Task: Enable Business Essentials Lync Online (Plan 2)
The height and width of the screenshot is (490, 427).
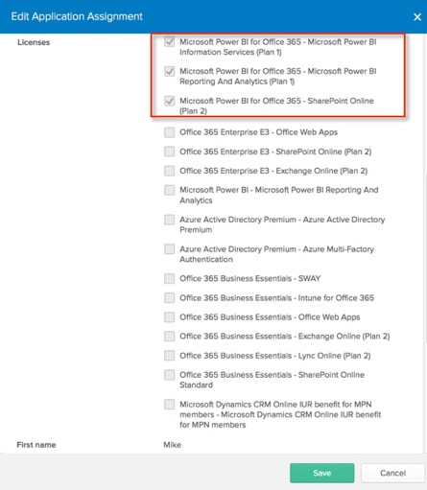Action: pos(169,356)
